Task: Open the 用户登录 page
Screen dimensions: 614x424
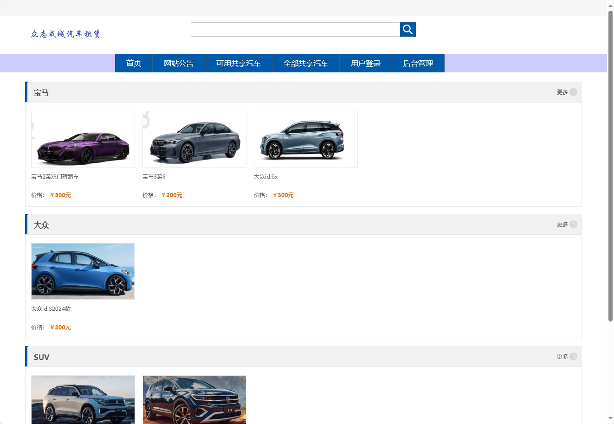Action: (366, 63)
